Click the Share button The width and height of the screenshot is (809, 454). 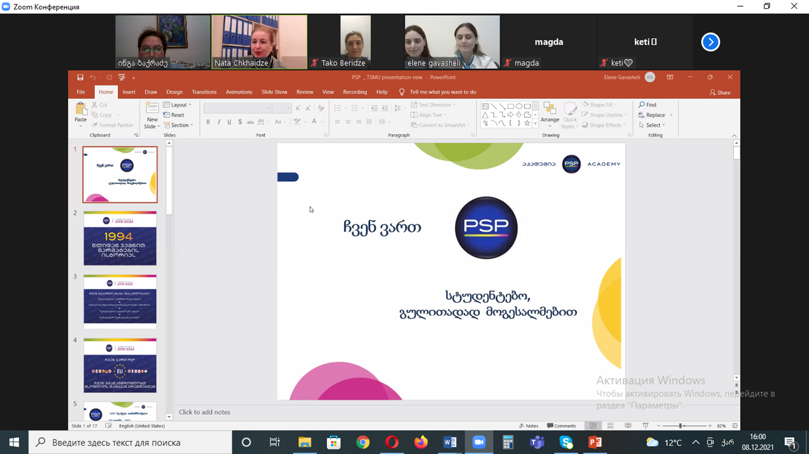720,93
